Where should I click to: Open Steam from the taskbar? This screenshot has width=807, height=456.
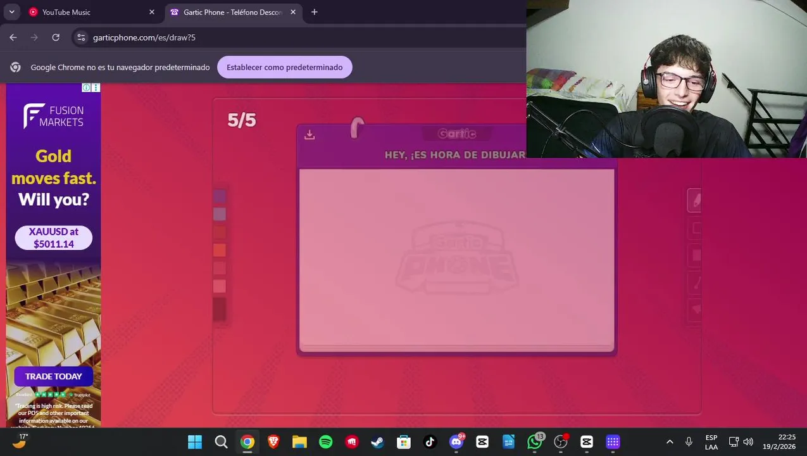tap(378, 442)
